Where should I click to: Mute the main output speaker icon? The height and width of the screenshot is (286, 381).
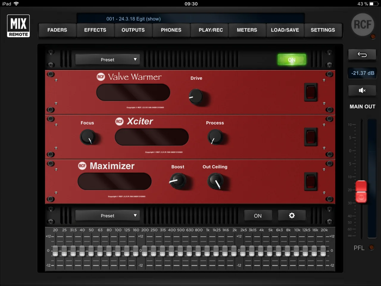coord(362,91)
